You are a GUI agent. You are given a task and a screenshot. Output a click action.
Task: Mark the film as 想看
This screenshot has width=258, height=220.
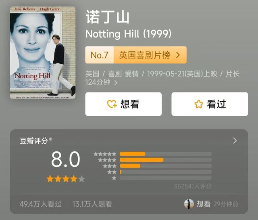pyautogui.click(x=123, y=104)
